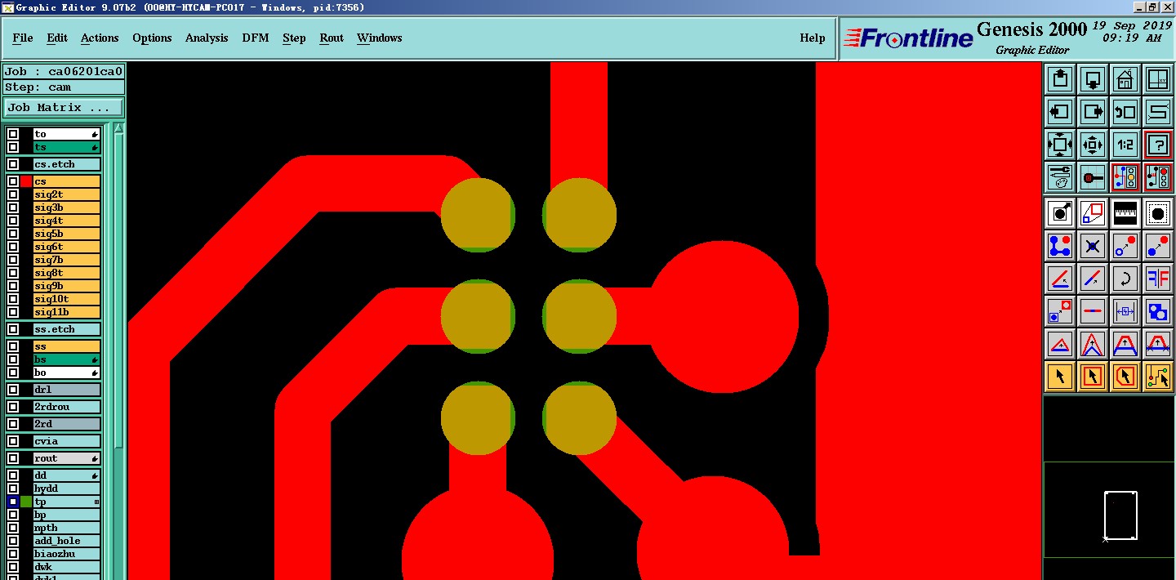Click the question mark help icon
1176x580 pixels.
click(1158, 145)
